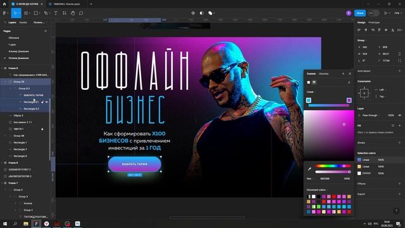Click the Boolean union icon

pyautogui.click(x=210, y=13)
